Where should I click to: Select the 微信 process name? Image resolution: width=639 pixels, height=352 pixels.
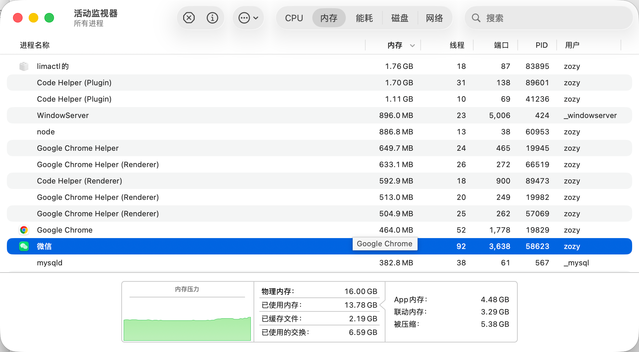[x=44, y=246]
